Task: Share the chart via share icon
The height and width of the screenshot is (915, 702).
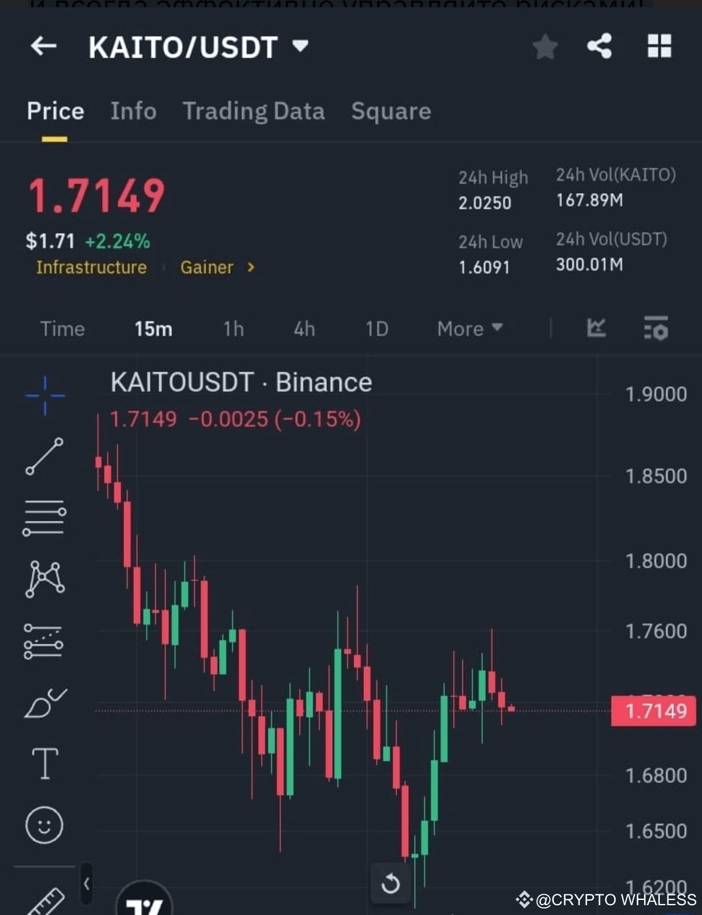Action: [x=599, y=46]
